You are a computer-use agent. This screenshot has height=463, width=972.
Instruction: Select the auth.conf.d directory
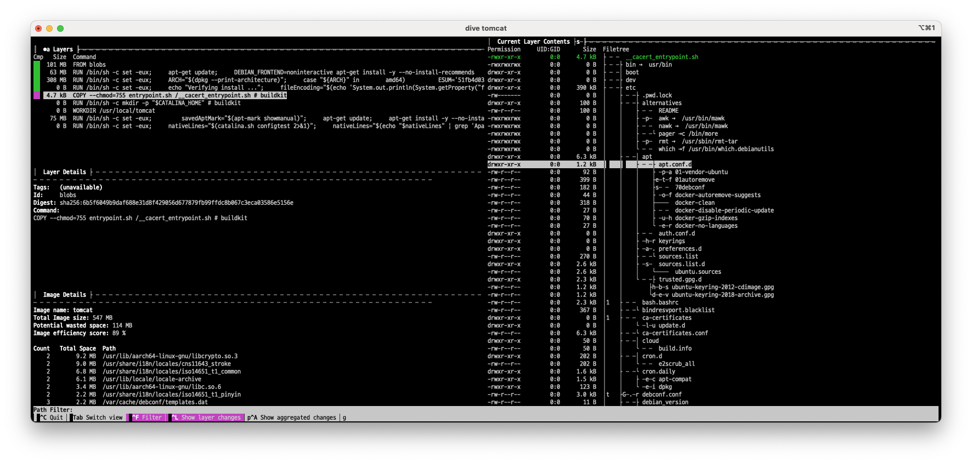pos(677,233)
